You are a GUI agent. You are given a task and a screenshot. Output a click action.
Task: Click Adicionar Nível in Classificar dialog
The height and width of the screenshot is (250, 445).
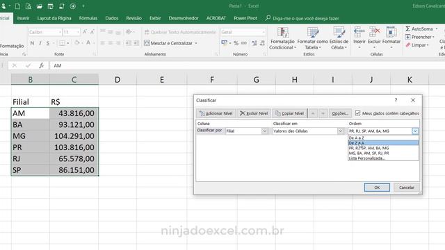pyautogui.click(x=216, y=113)
